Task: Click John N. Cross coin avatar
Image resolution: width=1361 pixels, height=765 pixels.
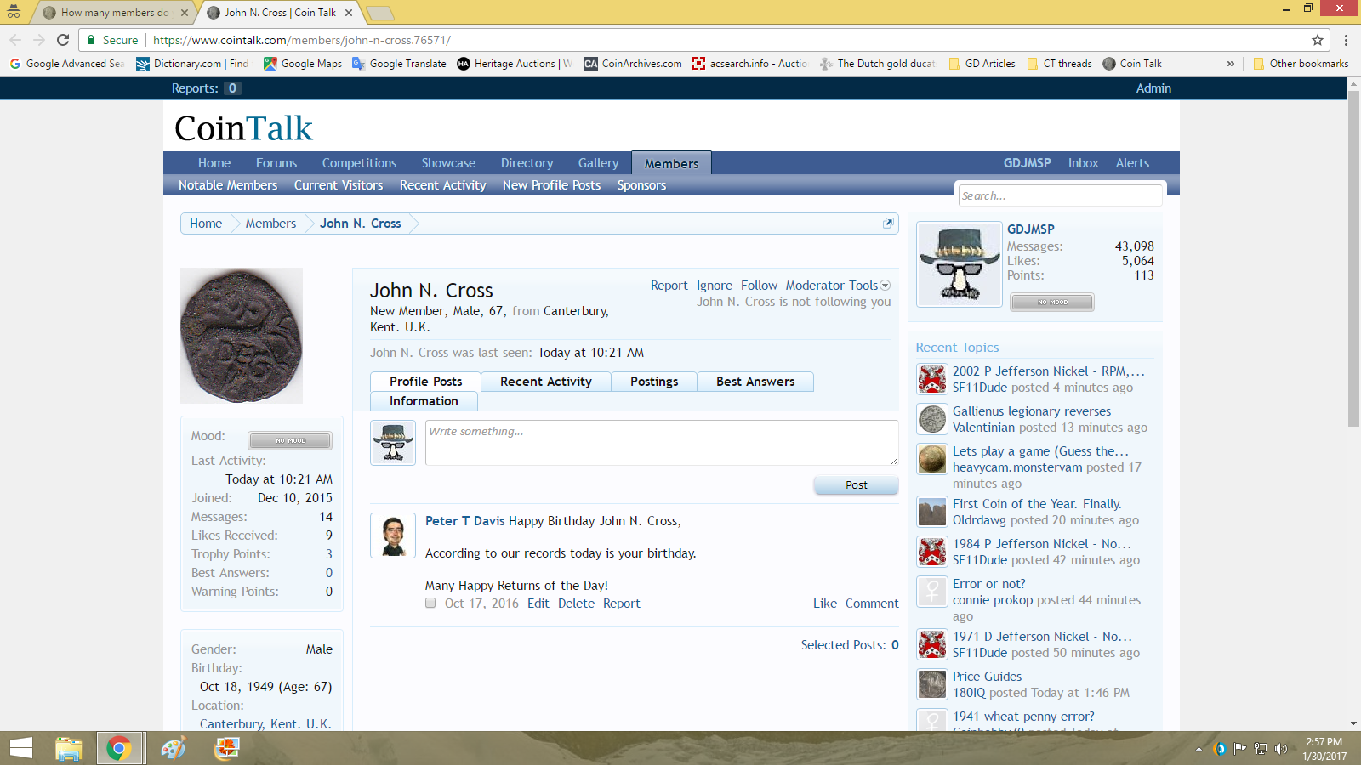Action: pyautogui.click(x=242, y=336)
